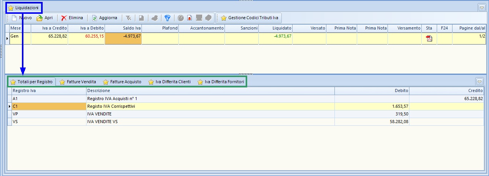The width and height of the screenshot is (489, 176).
Task: Open the PDF icon in the Gen row
Action: [x=429, y=38]
